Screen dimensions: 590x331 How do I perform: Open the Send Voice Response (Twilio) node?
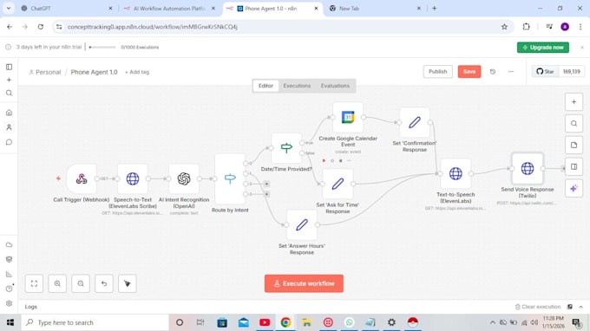528,168
